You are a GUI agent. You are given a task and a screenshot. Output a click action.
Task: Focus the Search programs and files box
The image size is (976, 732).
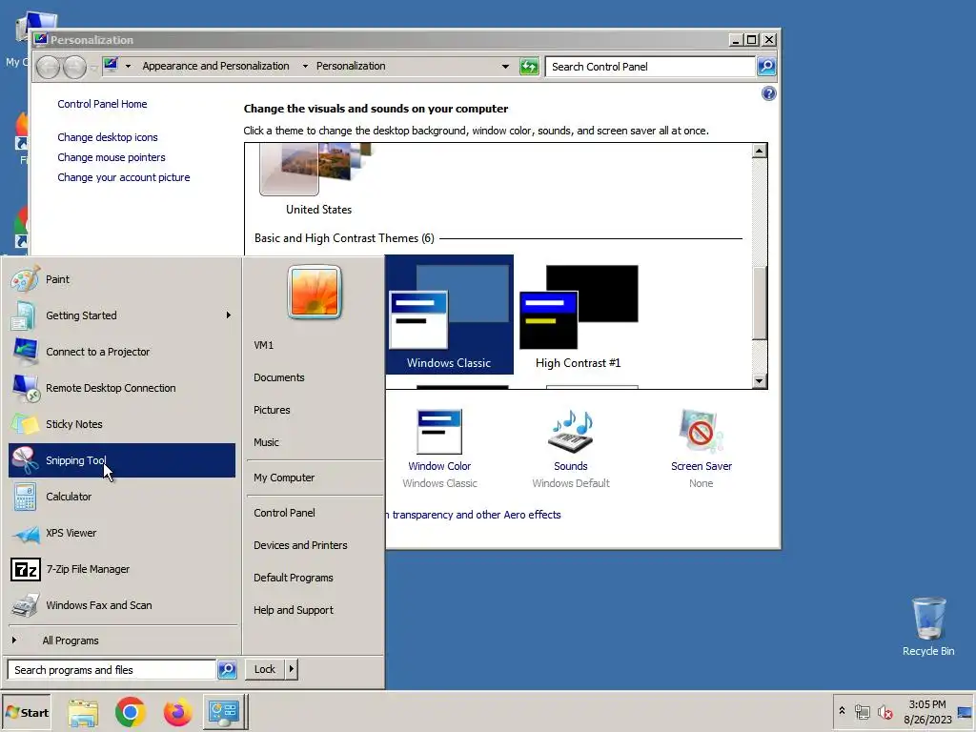pos(112,670)
